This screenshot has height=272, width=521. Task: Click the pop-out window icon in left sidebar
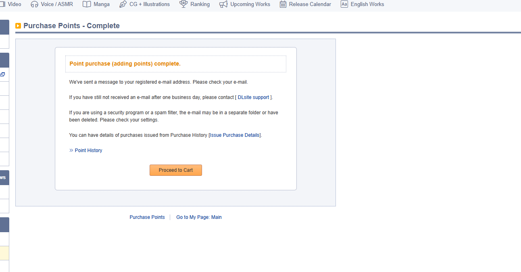point(3,74)
